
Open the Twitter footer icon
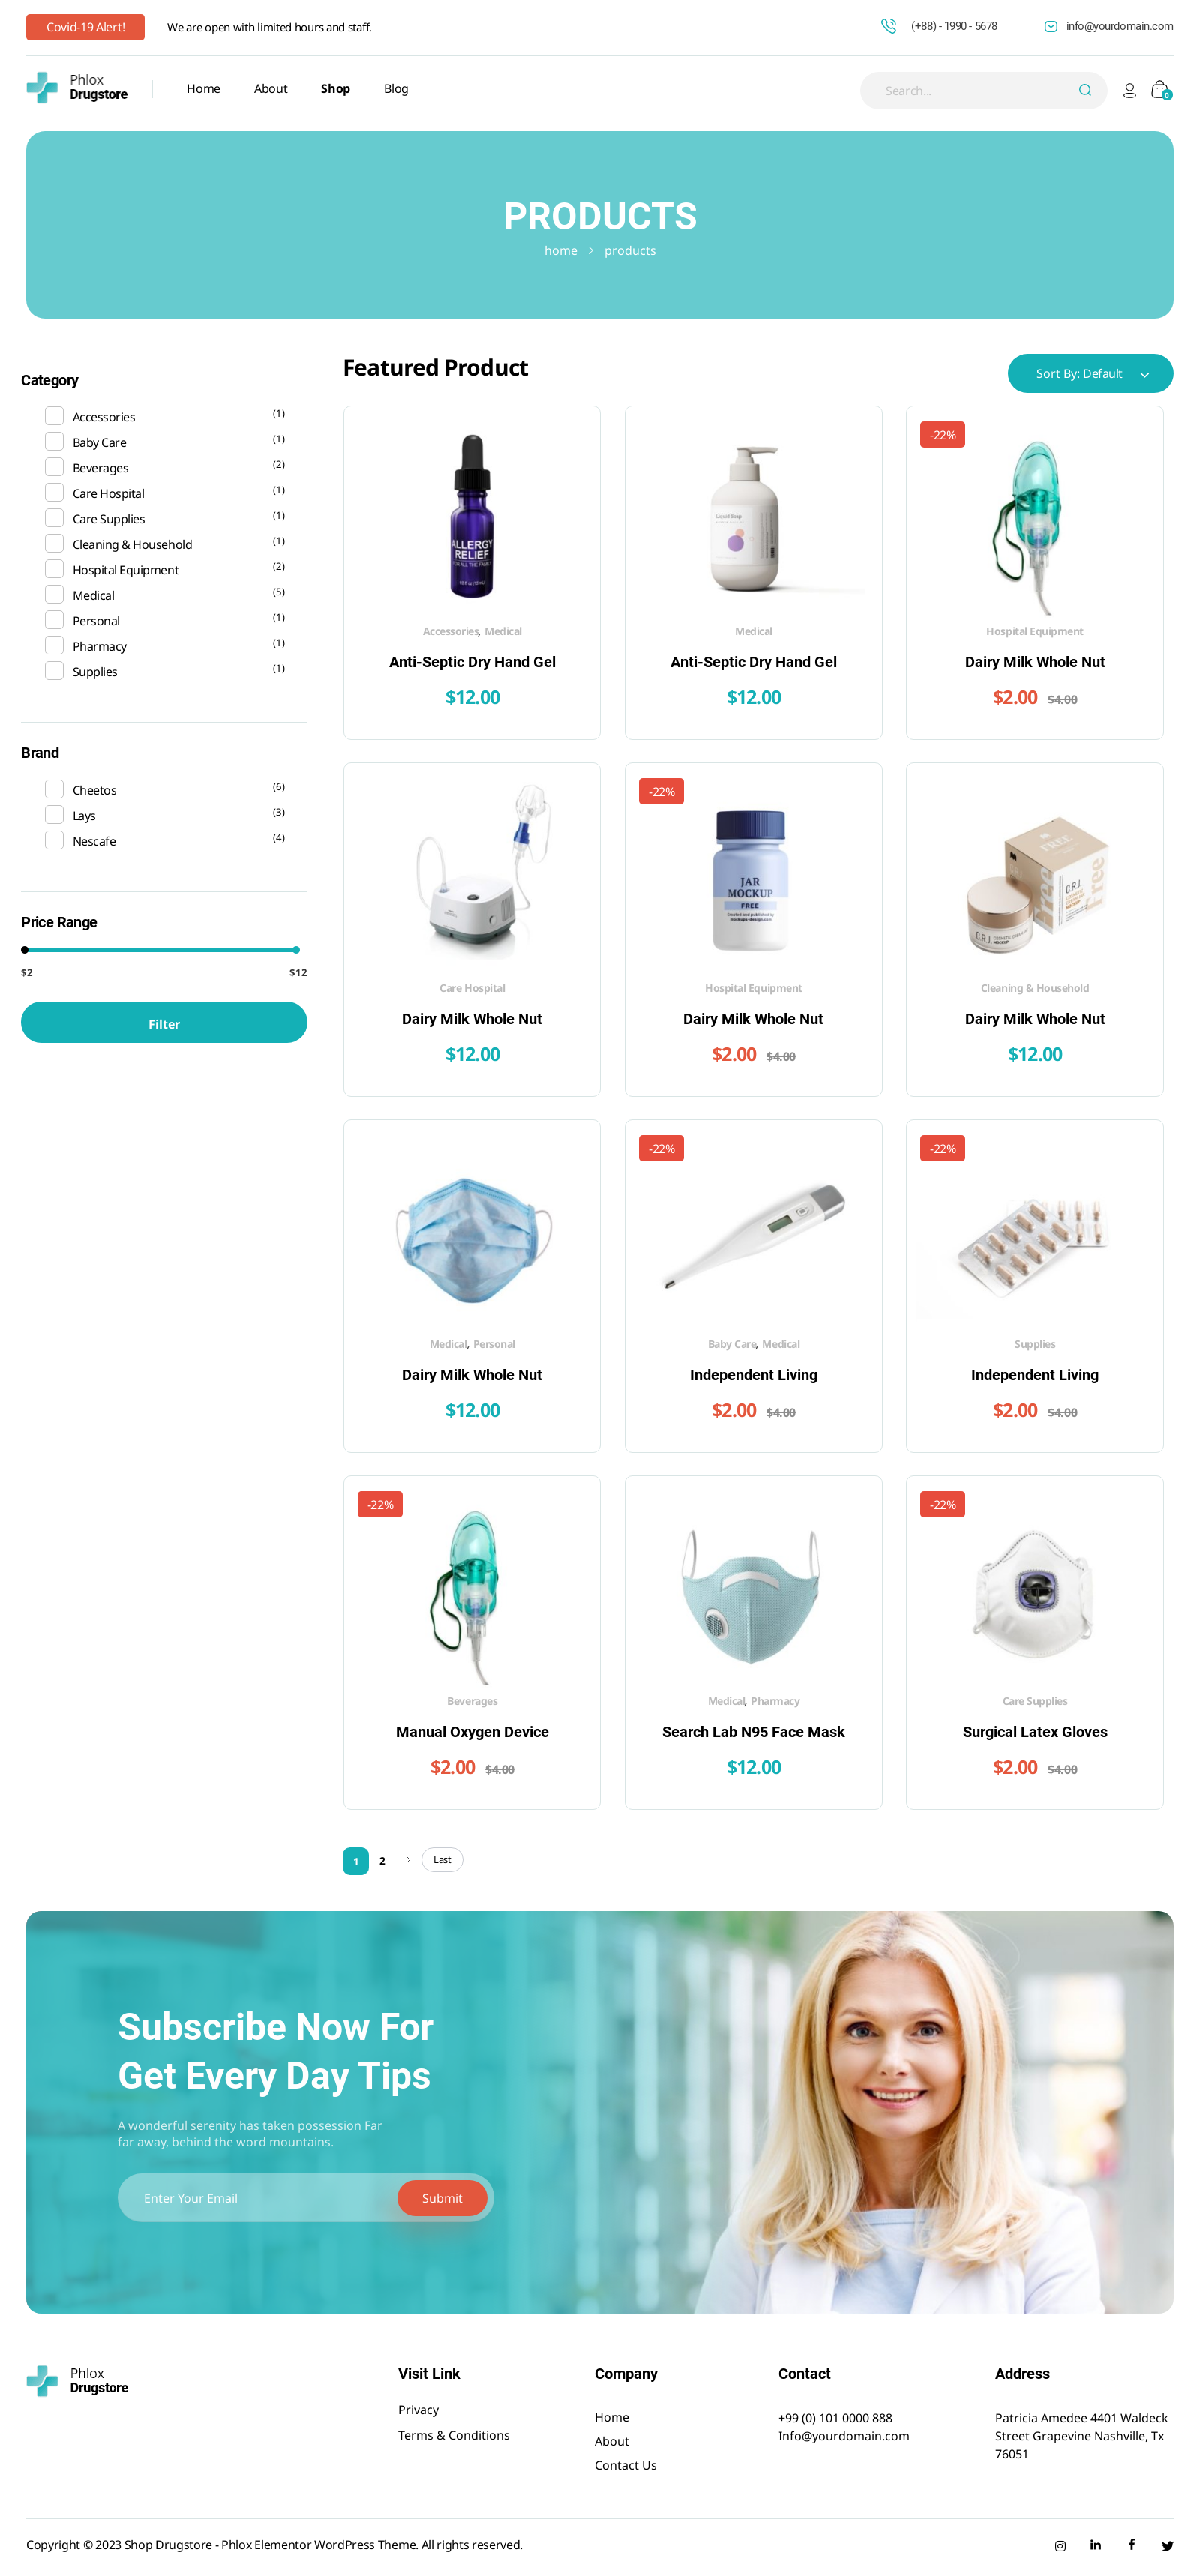pos(1167,2545)
